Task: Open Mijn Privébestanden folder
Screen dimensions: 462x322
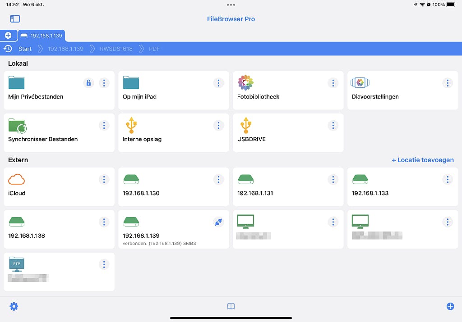Action: (x=59, y=90)
